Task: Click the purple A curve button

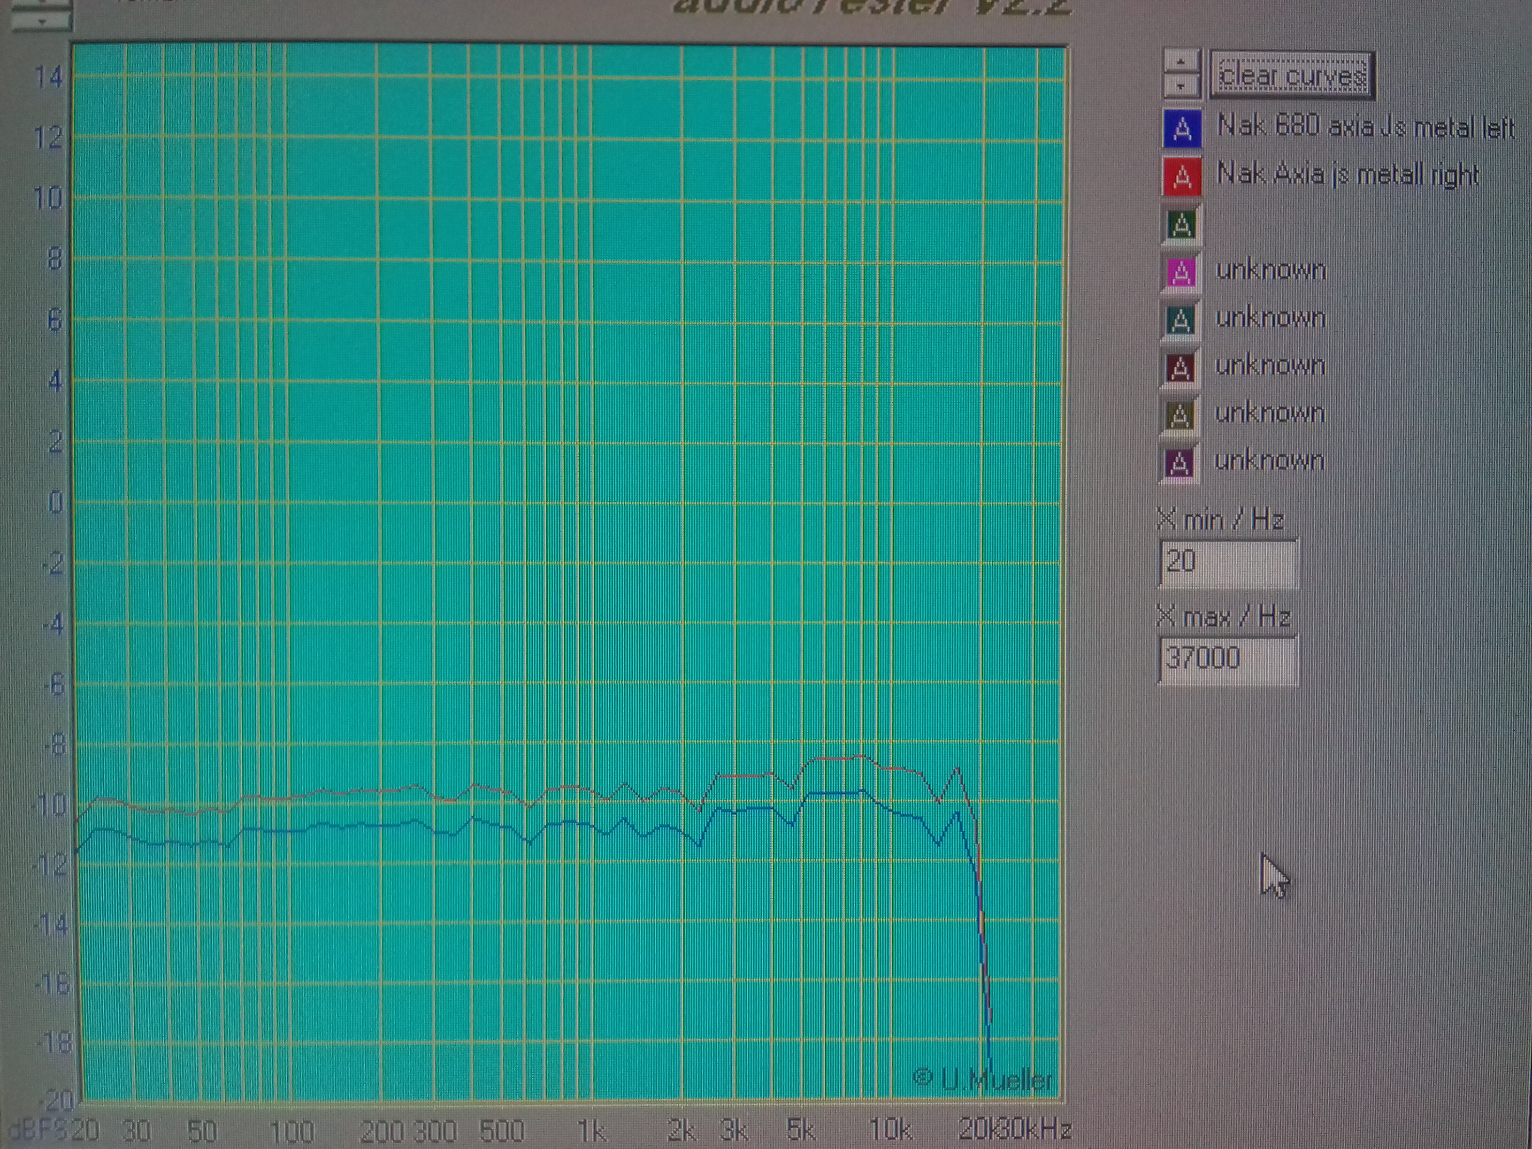Action: (x=1180, y=463)
